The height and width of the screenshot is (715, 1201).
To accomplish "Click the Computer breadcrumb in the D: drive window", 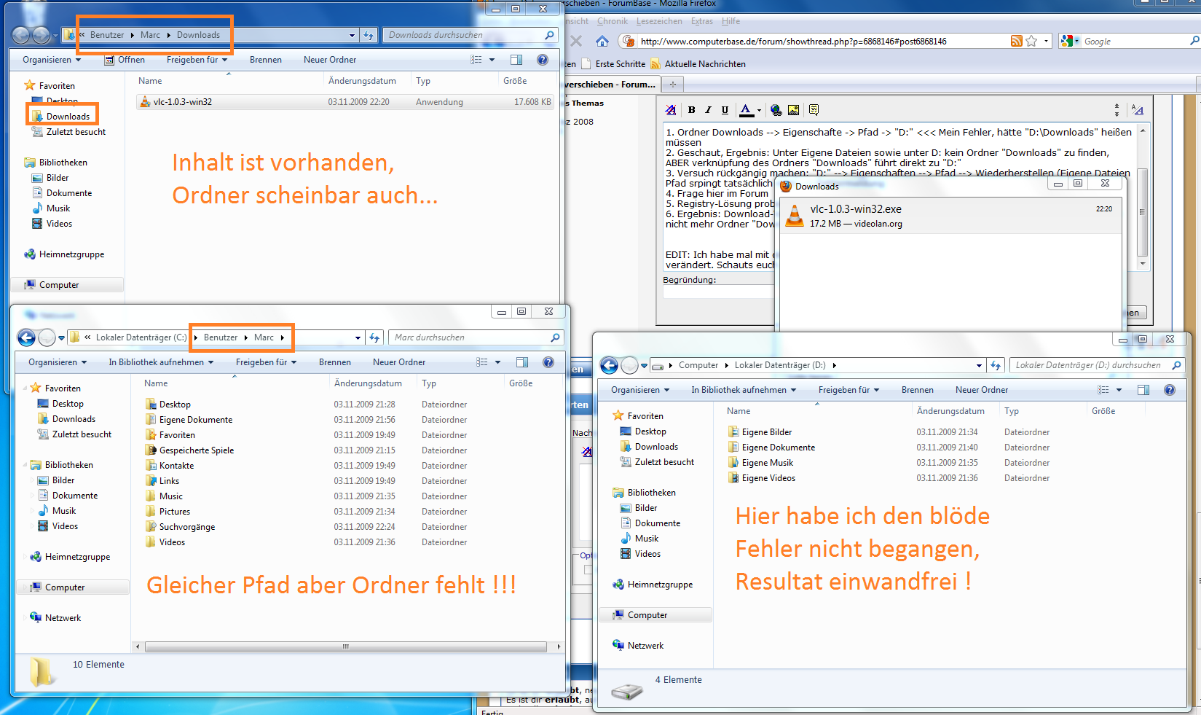I will 698,365.
